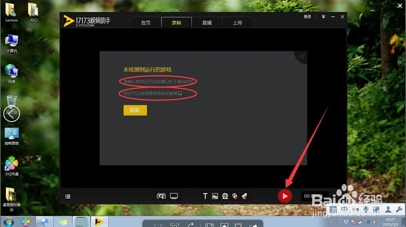Minimize the 17173 video assistant window
This screenshot has height=227, width=406.
coord(333,17)
